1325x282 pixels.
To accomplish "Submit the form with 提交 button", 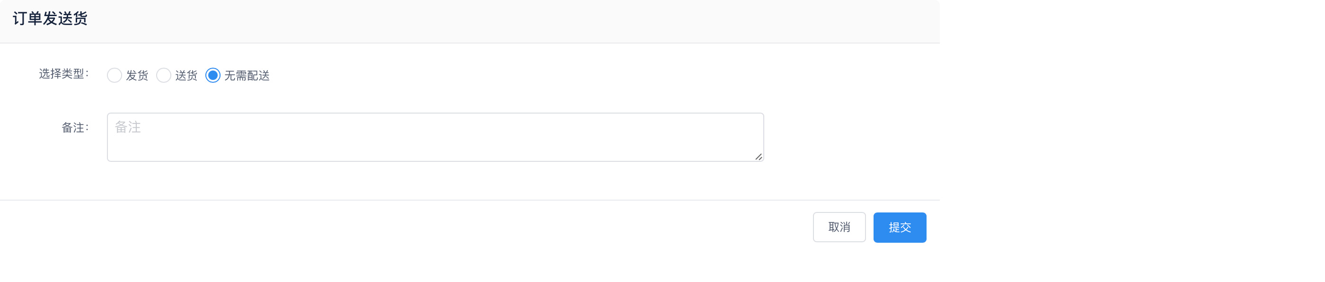I will 899,228.
